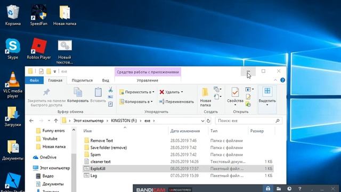
Task: Click the new folder icon in quick access toolbar
Action: (x=48, y=71)
